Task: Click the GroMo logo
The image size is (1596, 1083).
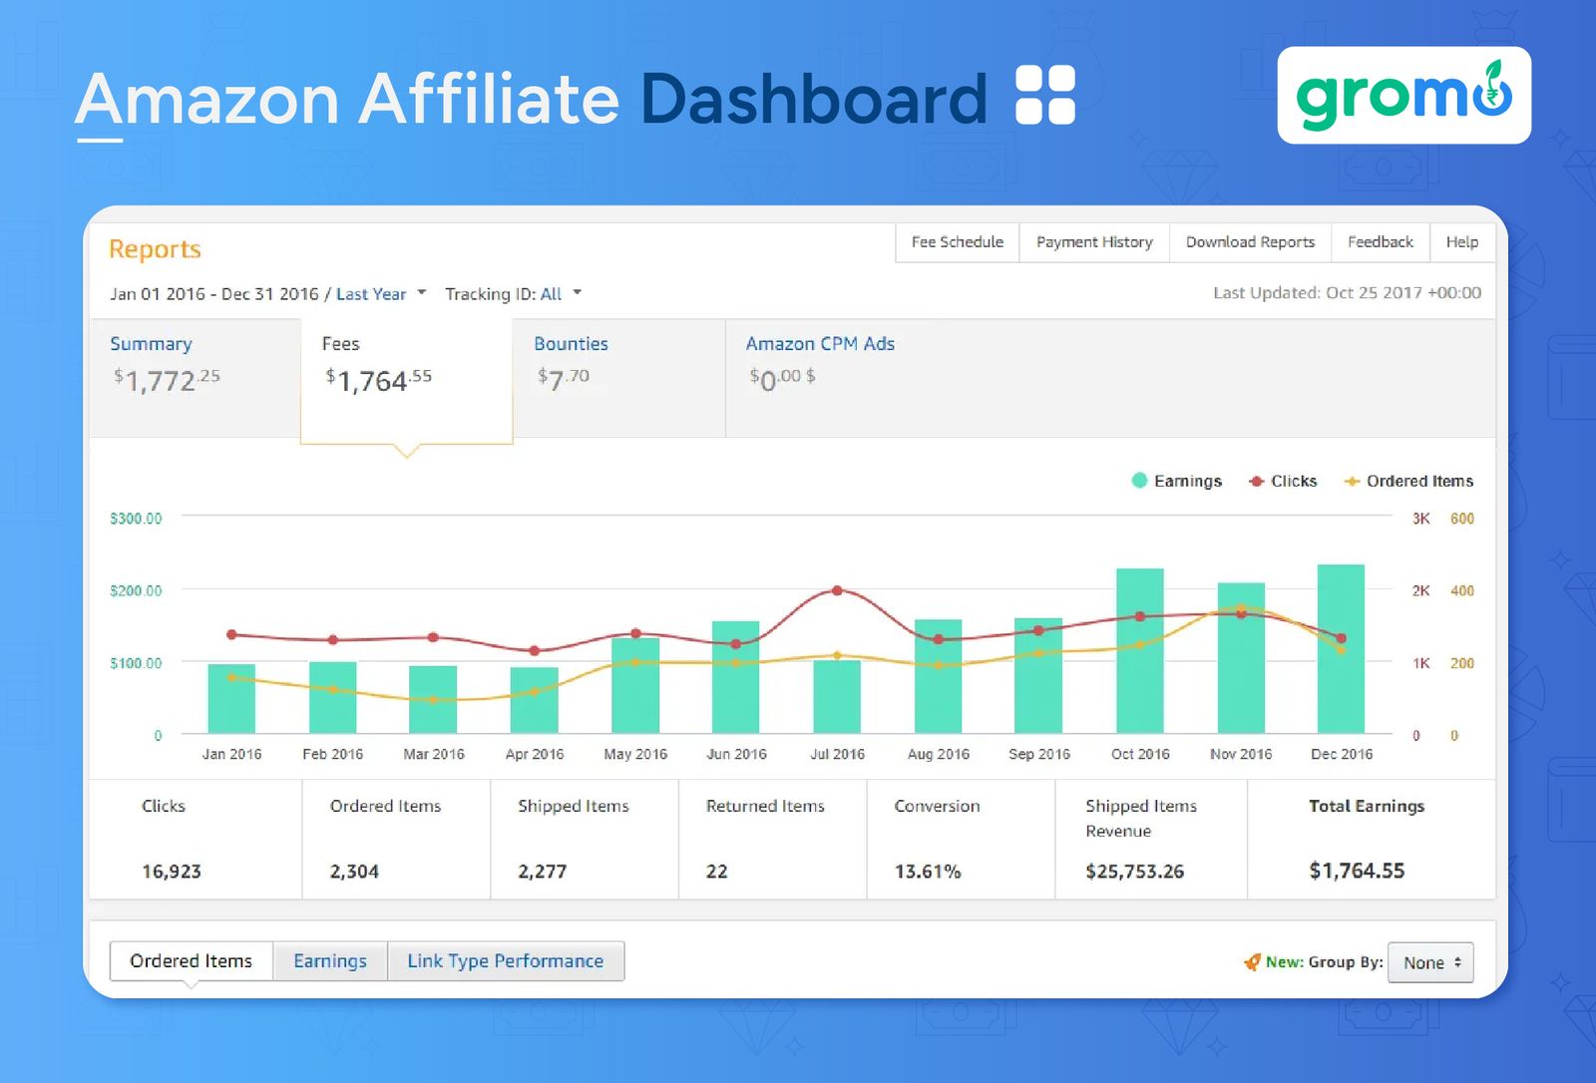Action: (1403, 96)
